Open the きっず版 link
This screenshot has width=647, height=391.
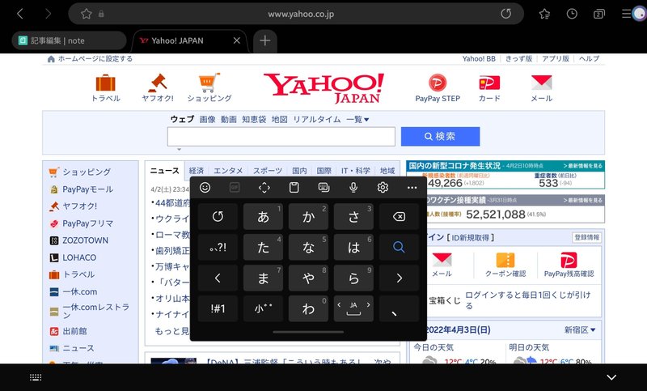[x=518, y=58]
